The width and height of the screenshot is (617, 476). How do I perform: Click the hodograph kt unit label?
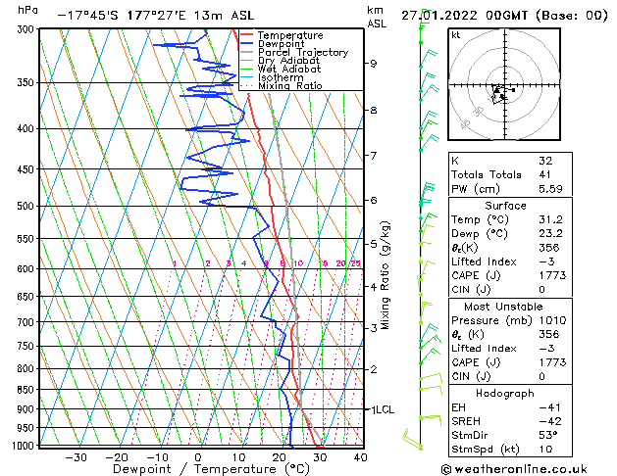coord(456,35)
